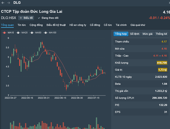Click the forward arrow icon

pyautogui.click(x=9, y=3)
